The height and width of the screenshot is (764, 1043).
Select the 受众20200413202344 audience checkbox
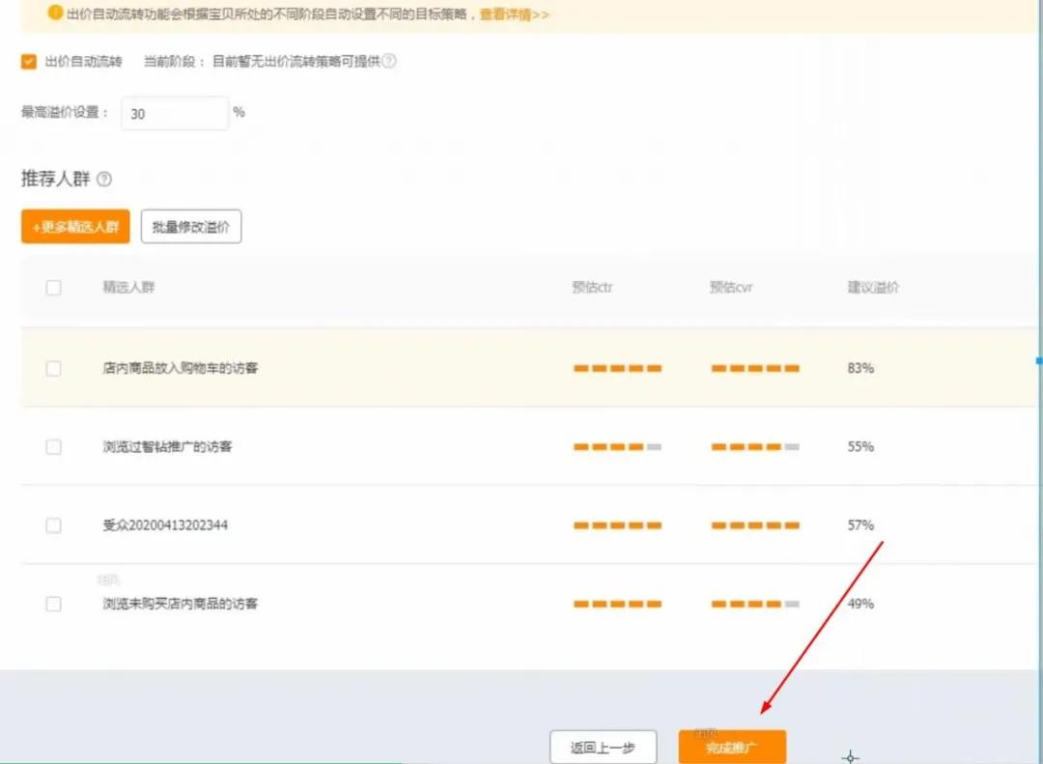[x=54, y=524]
